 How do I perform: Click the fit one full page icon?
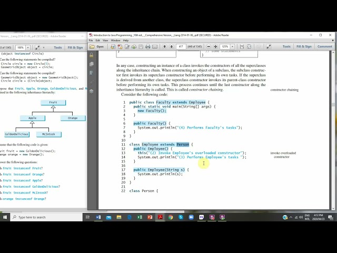click(249, 46)
